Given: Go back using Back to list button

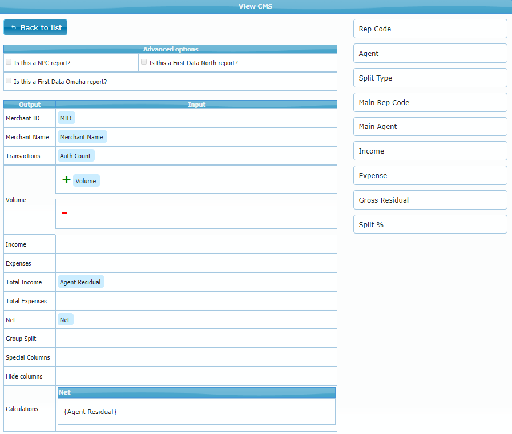Looking at the screenshot, I should point(35,27).
